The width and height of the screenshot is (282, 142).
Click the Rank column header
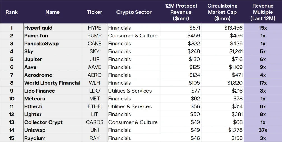pos(12,12)
